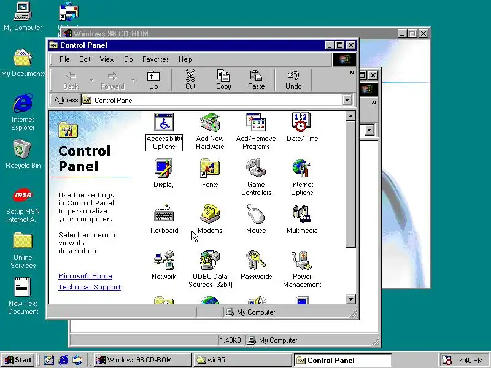491x368 pixels.
Task: Open the Power Management icon
Action: pyautogui.click(x=302, y=269)
